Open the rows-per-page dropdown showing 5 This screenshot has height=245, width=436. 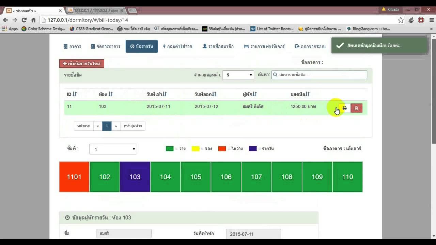(238, 75)
